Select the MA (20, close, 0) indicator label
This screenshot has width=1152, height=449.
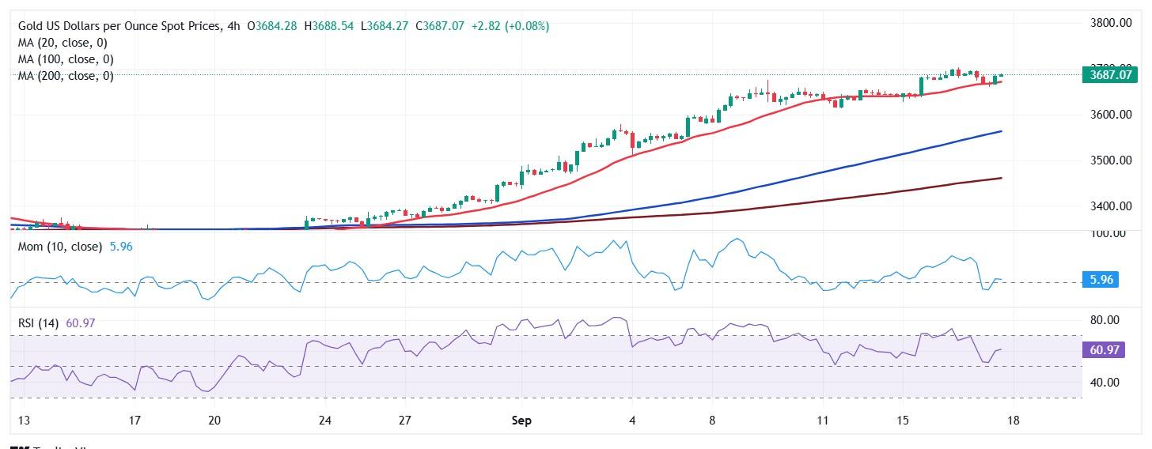63,43
